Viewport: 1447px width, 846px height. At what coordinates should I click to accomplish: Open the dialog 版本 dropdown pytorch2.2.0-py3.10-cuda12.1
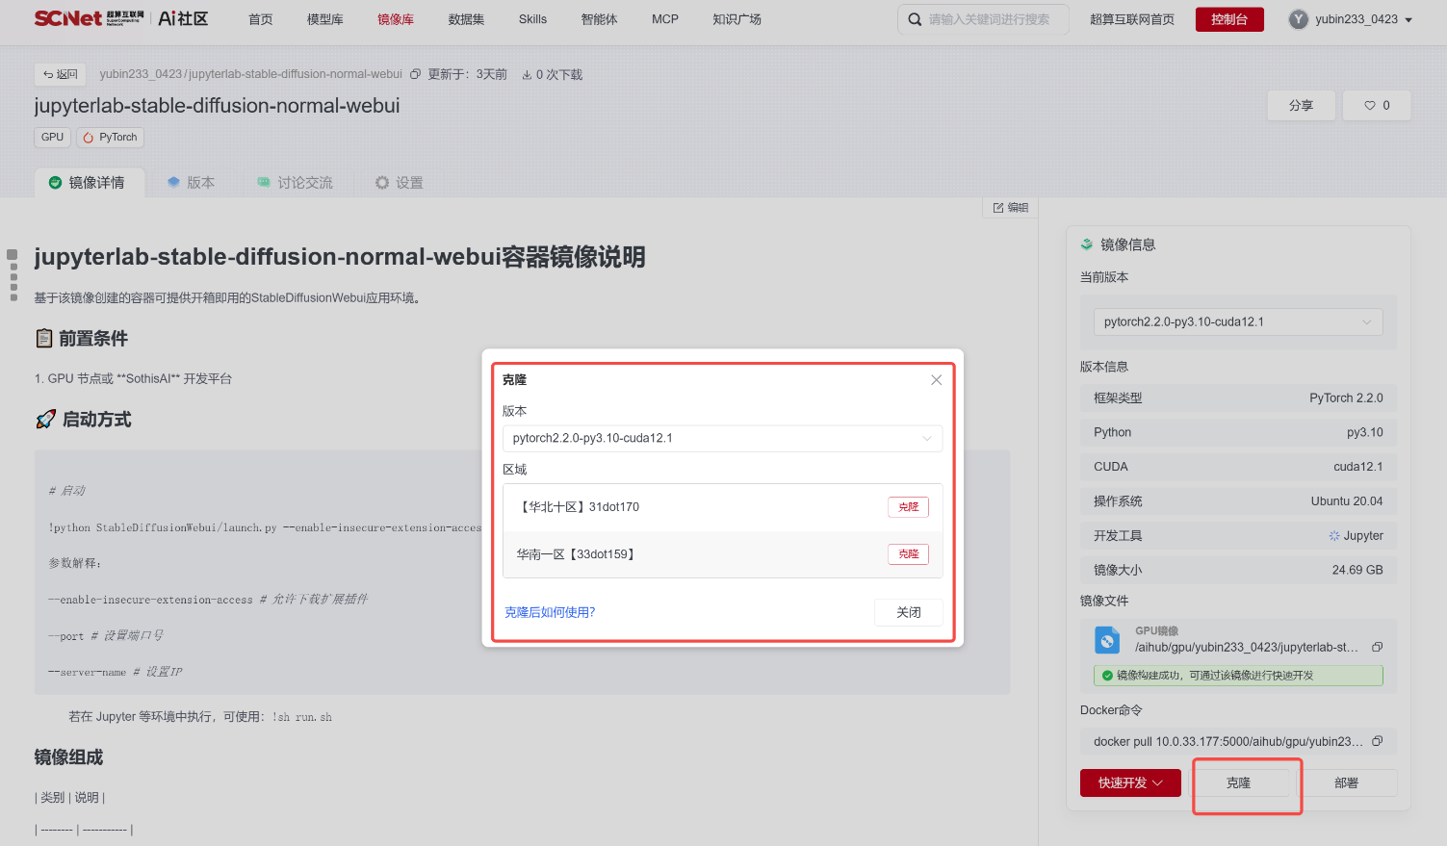click(x=722, y=438)
